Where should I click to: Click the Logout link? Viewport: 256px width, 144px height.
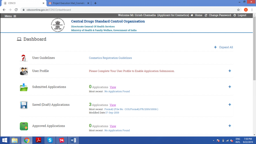click(242, 15)
